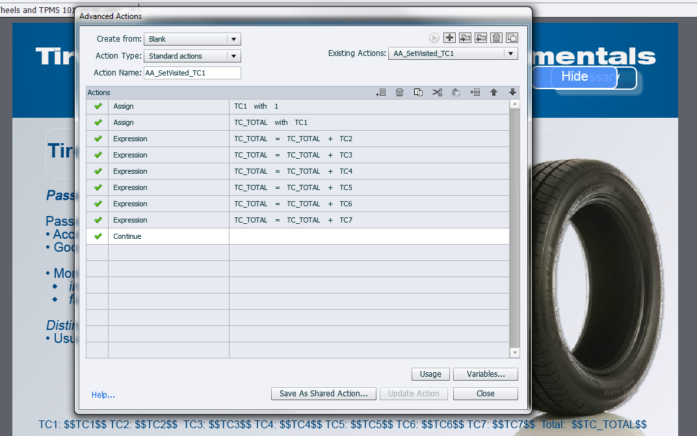Image resolution: width=697 pixels, height=436 pixels.
Task: Open the Help link
Action: pos(103,395)
